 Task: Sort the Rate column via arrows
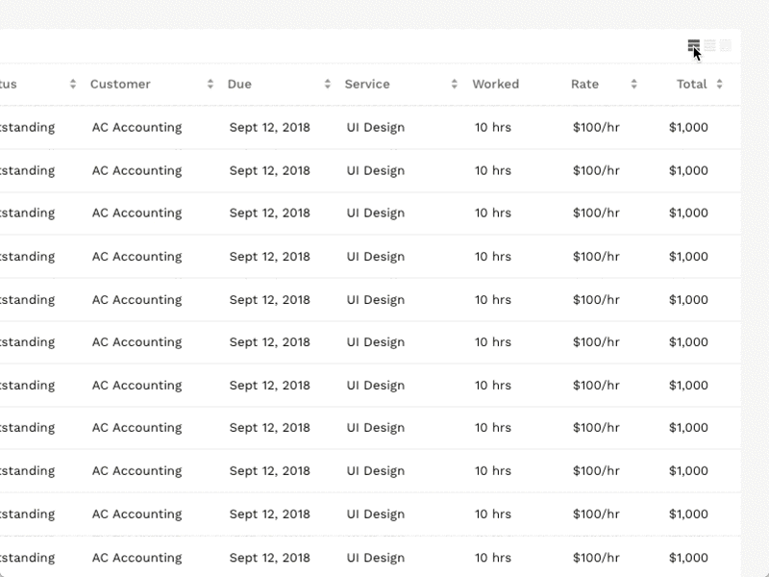click(633, 84)
